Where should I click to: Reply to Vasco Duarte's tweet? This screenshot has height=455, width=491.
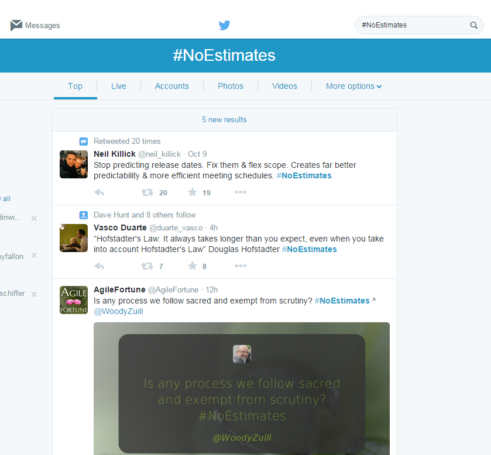coord(99,266)
